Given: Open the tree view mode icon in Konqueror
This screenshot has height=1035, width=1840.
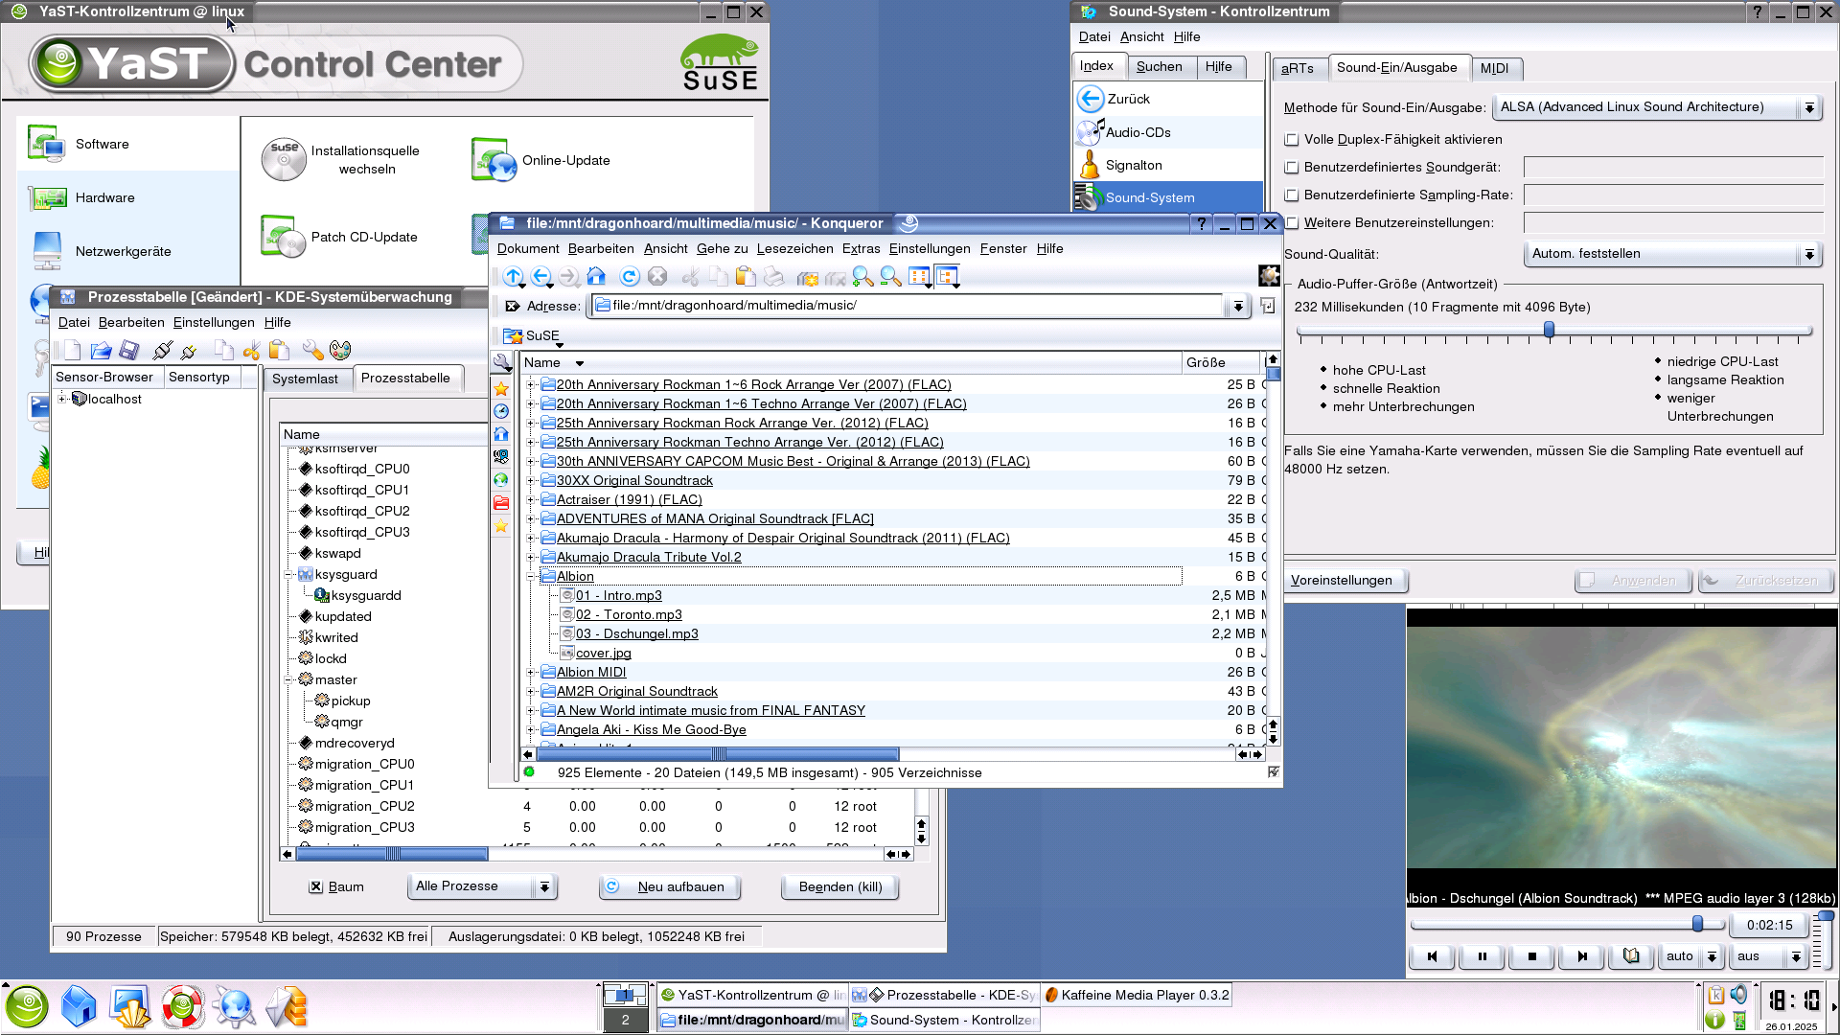Looking at the screenshot, I should [x=948, y=277].
